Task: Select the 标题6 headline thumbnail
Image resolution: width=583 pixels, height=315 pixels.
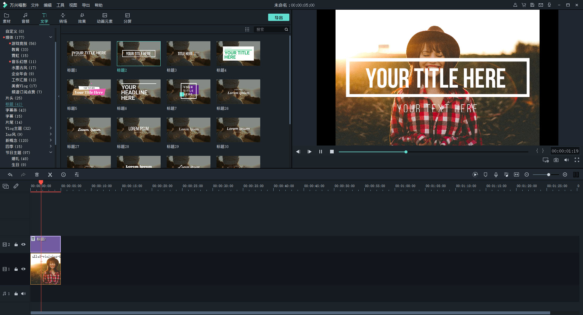Action: [x=139, y=92]
